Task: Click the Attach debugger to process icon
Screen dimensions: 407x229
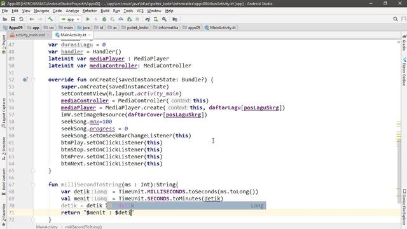Action: pos(129,19)
